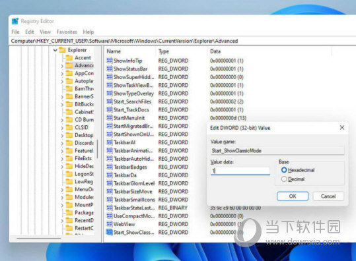Viewport: 356px width, 261px height.
Task: Select the Accent key in tree
Action: coord(83,58)
